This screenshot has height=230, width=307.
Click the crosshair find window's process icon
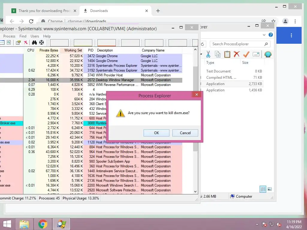click(x=41, y=43)
